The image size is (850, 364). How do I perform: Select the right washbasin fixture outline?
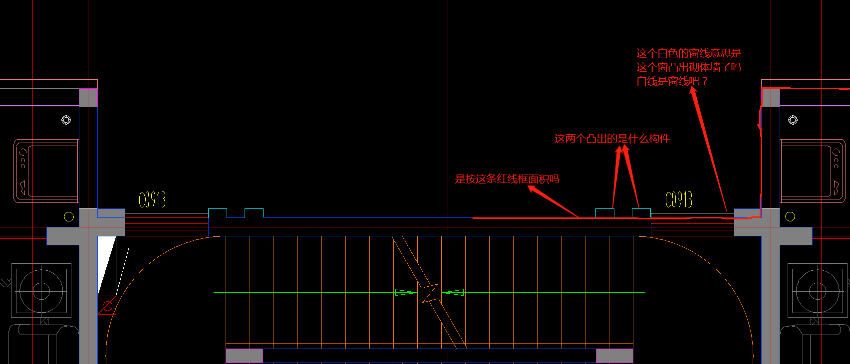click(x=813, y=171)
